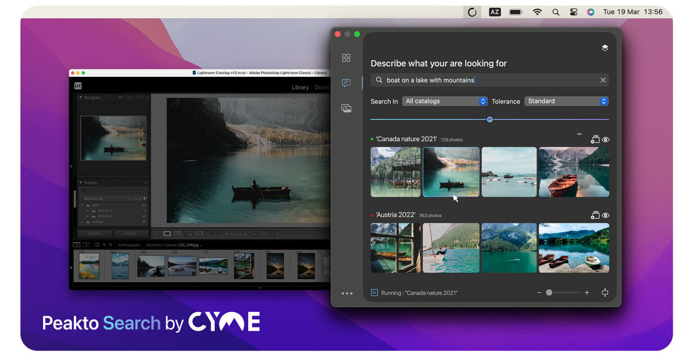This screenshot has width=692, height=356.
Task: Select Compare view XY icon in Lightroom toolbar
Action: point(178,234)
